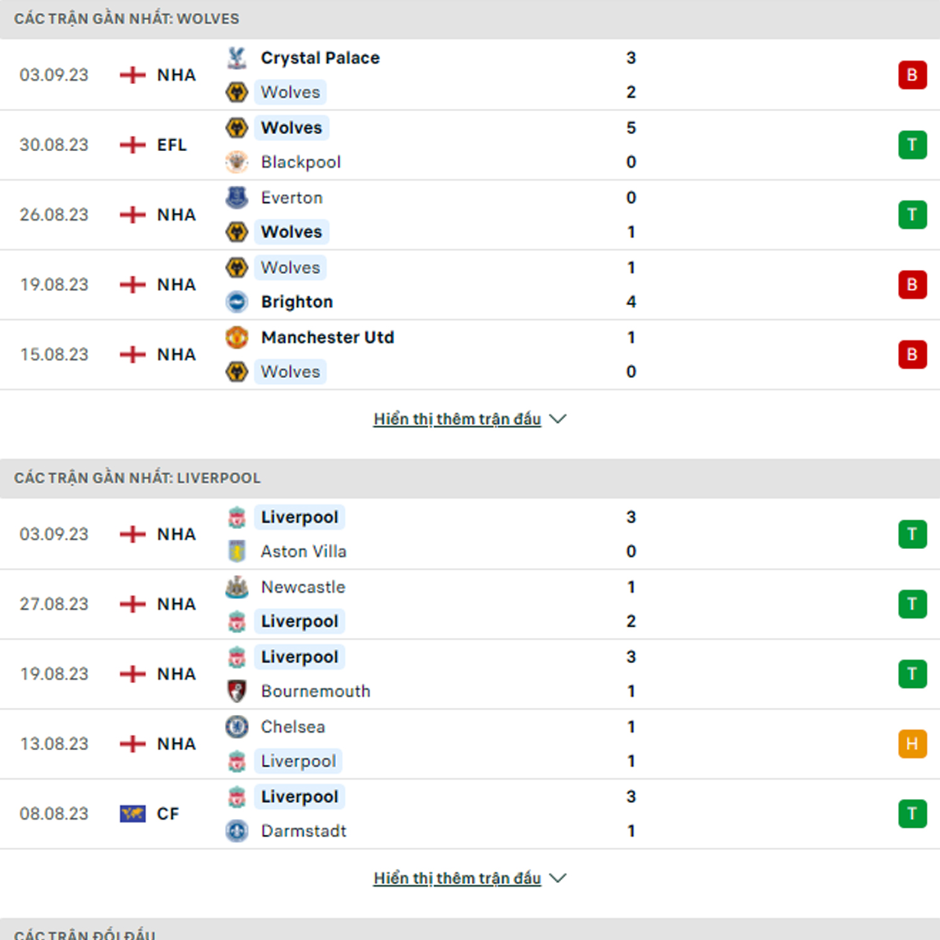This screenshot has width=940, height=940.
Task: Click red B badge for Crystal Palace match
Action: tap(912, 75)
